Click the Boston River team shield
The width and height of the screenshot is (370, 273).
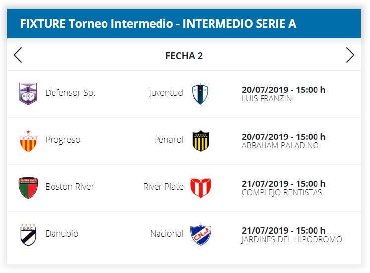click(x=28, y=187)
